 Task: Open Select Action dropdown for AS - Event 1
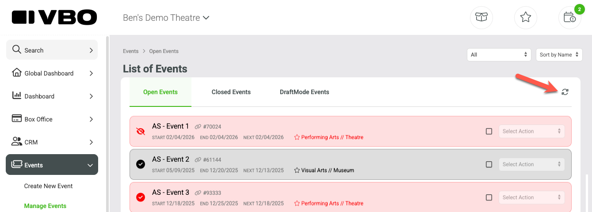click(x=532, y=131)
